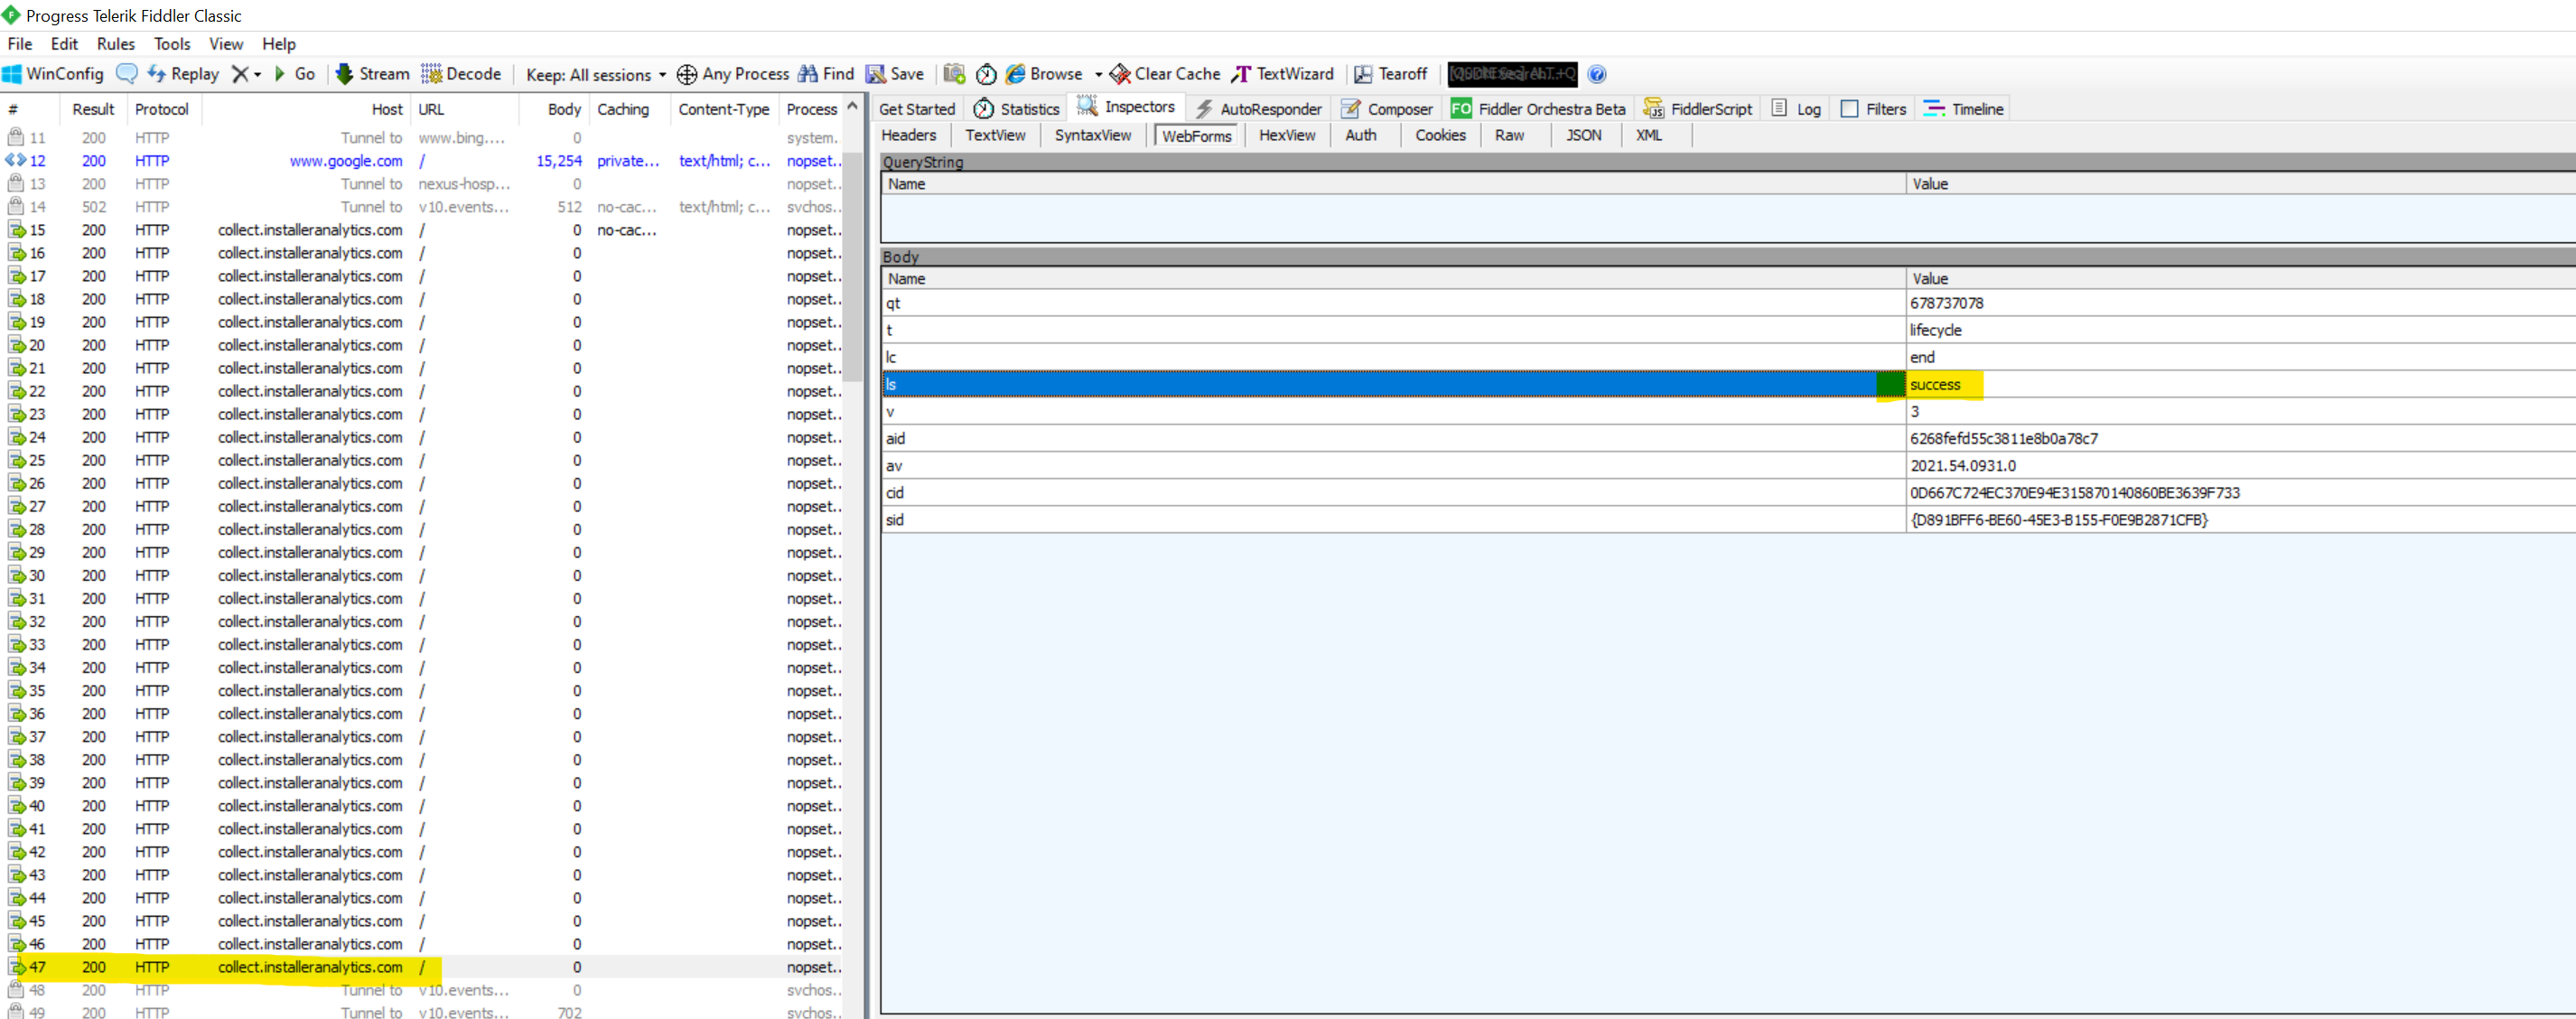Image resolution: width=2576 pixels, height=1019 pixels.
Task: Select the TextView inspector tab
Action: [995, 136]
